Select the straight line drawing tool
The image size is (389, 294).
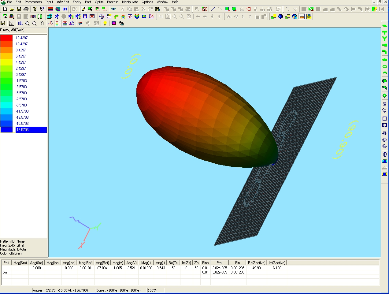click(213, 9)
